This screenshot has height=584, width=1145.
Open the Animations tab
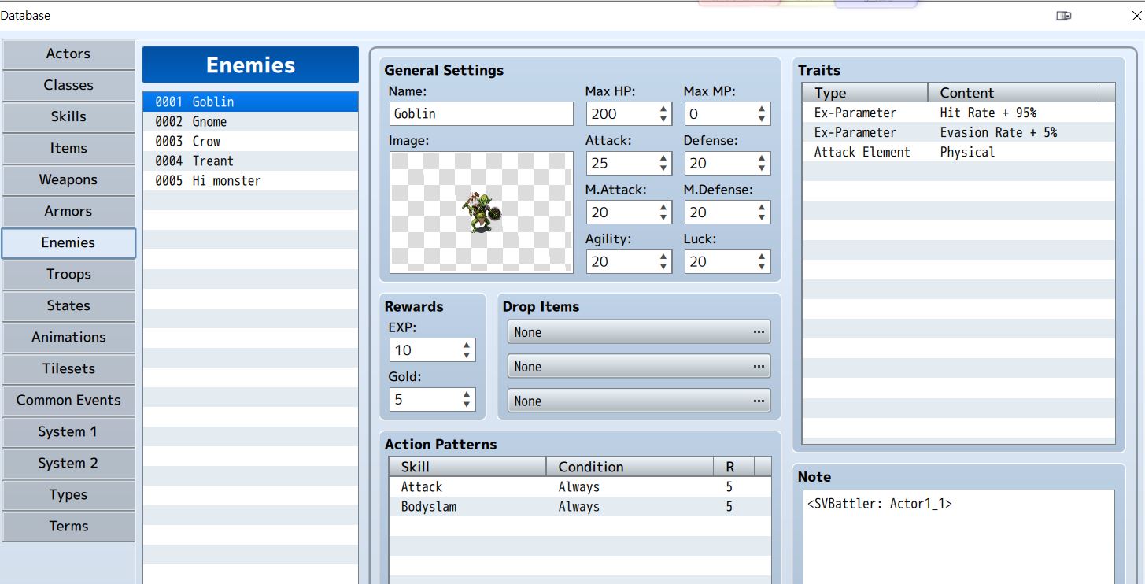point(68,337)
